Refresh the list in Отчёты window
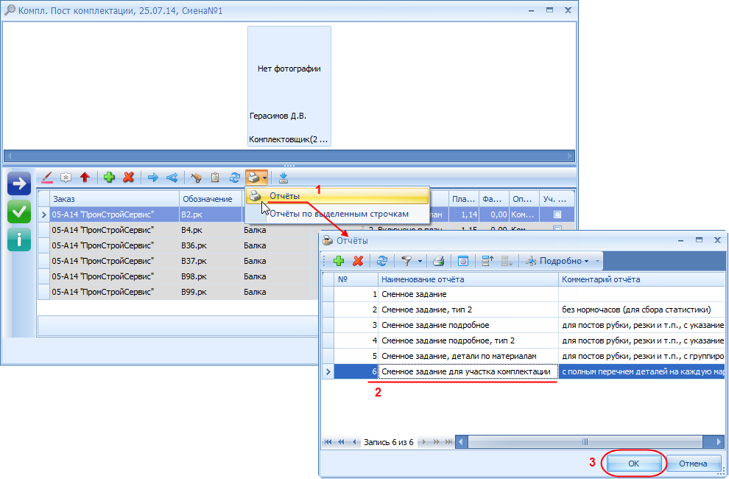Viewport: 729px width, 479px height. click(382, 261)
